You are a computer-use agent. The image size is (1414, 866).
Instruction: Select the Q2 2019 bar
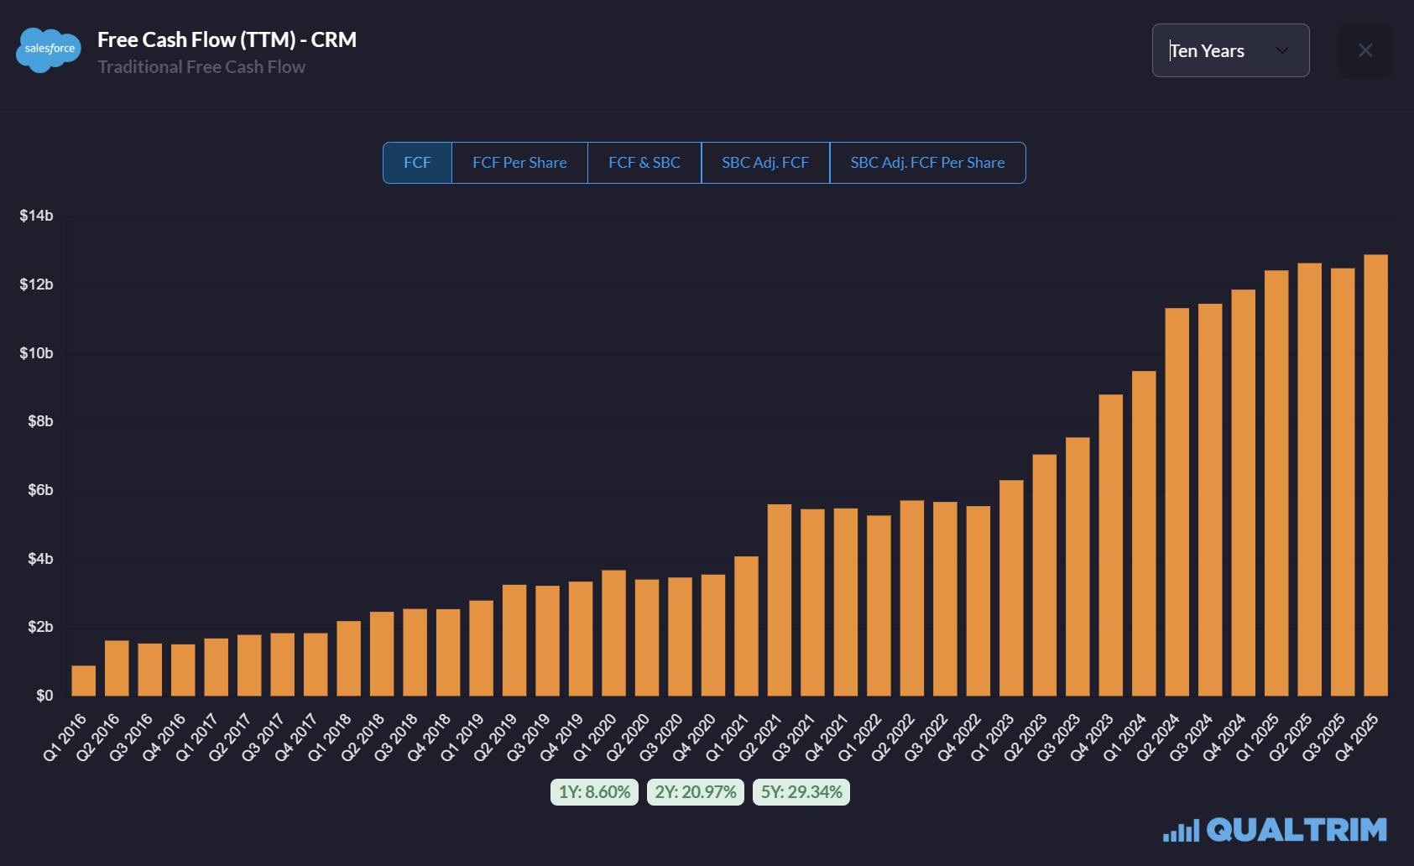pos(514,640)
